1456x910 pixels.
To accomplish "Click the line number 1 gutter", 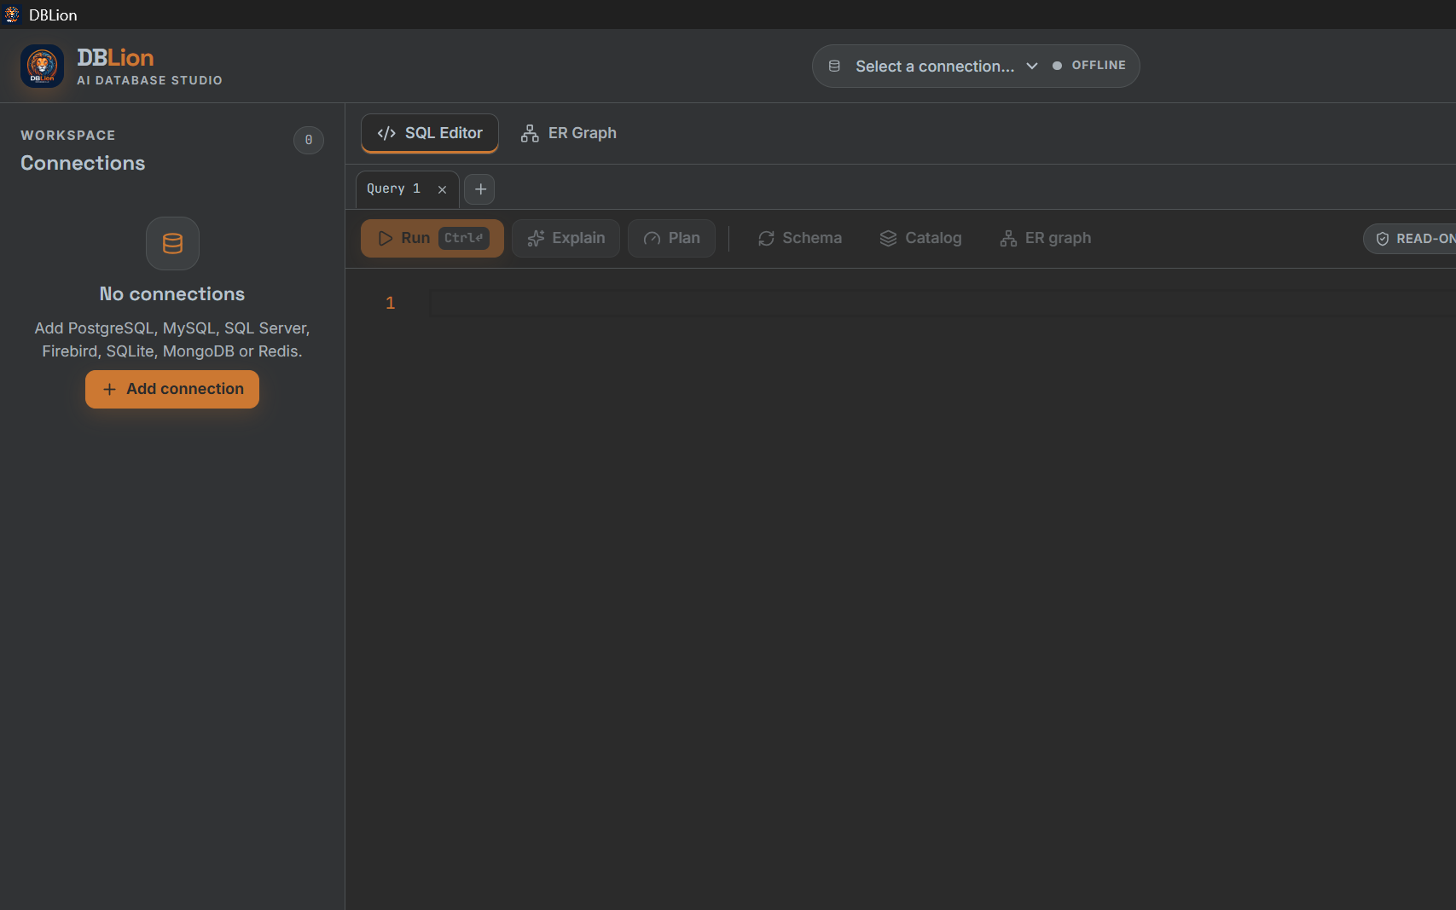I will coord(391,303).
